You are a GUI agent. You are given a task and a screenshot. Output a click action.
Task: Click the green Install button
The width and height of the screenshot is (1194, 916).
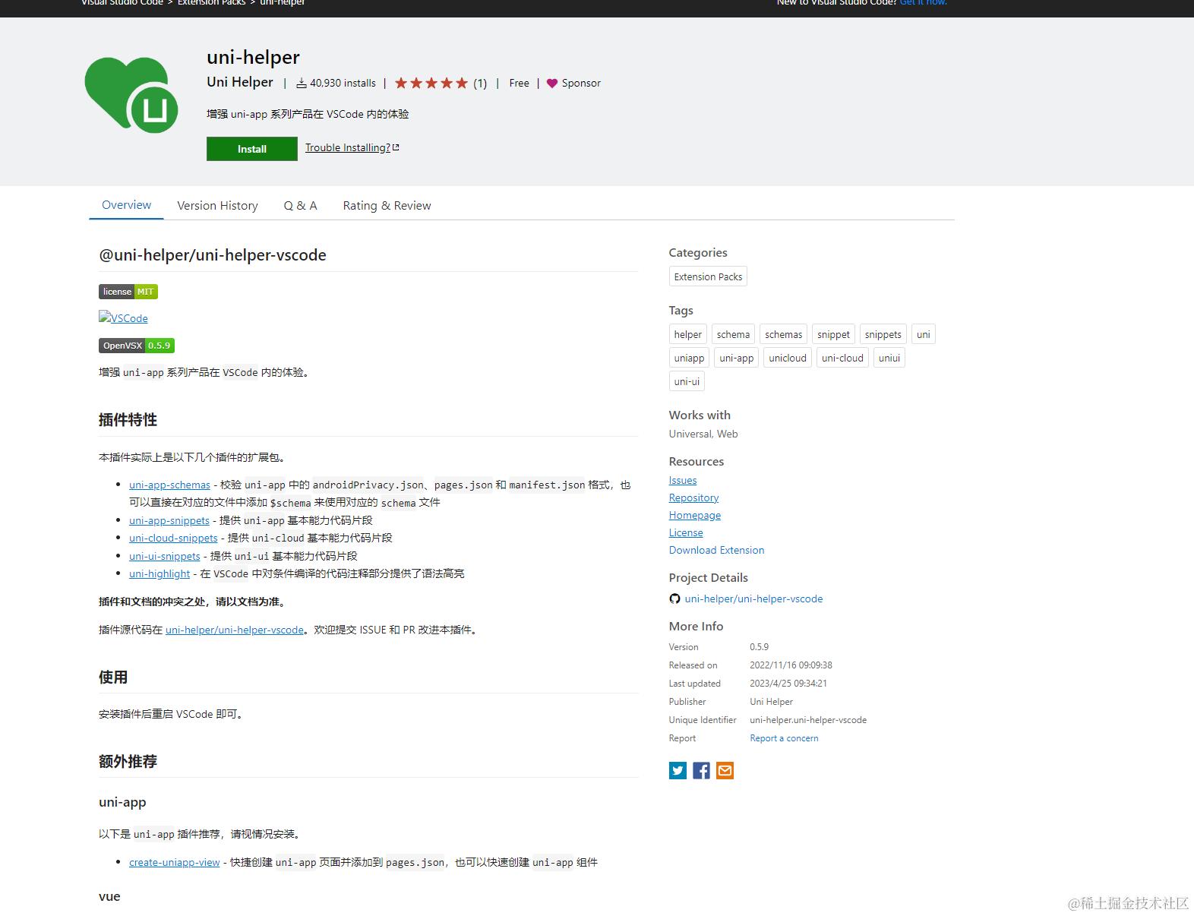click(x=252, y=149)
